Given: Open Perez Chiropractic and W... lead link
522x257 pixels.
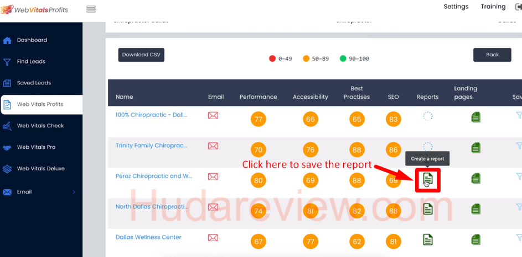Looking at the screenshot, I should (154, 176).
